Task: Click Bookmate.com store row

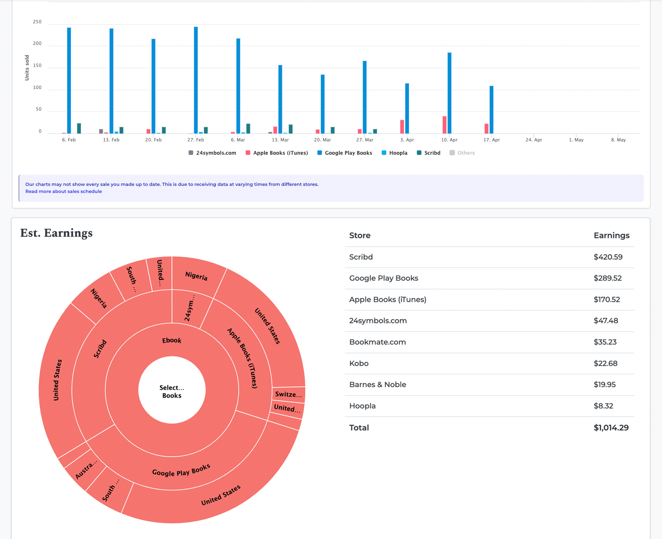Action: click(x=489, y=342)
